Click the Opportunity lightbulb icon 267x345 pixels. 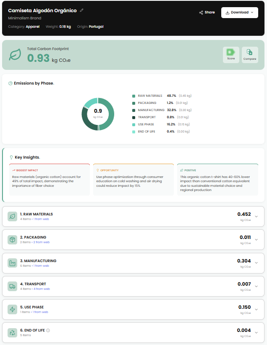[x=98, y=170]
